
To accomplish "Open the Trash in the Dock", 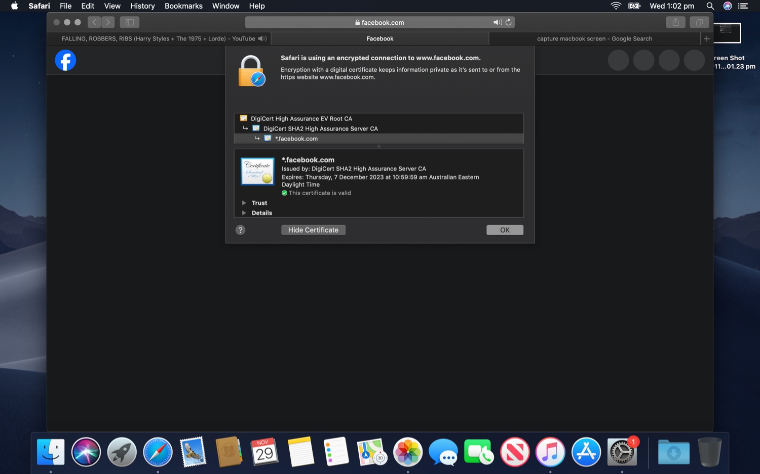I will [709, 452].
